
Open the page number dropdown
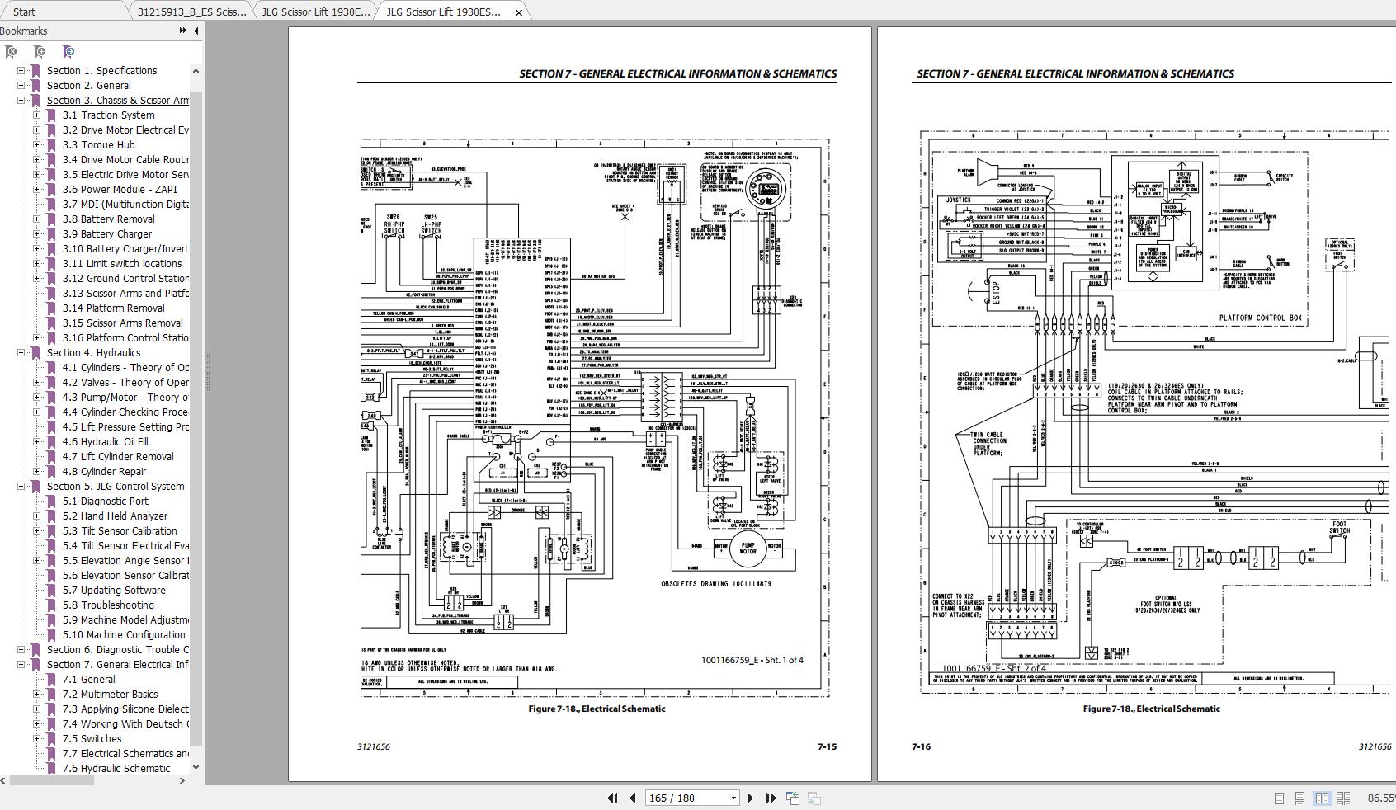pos(733,798)
